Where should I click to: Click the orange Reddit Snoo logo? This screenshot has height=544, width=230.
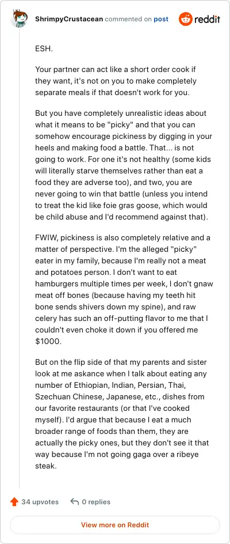point(185,19)
